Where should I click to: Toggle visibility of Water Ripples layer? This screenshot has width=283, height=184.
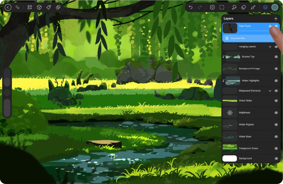pyautogui.click(x=276, y=125)
